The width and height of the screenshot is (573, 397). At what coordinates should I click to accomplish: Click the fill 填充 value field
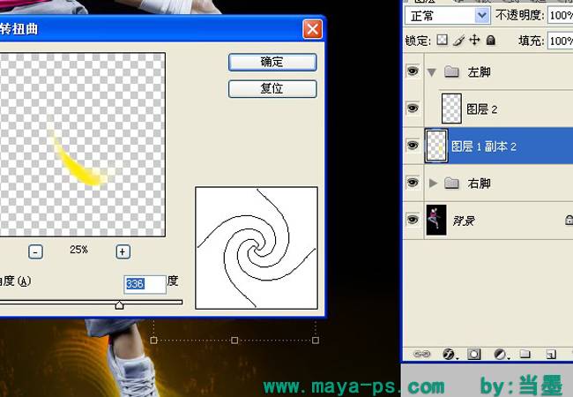pos(560,41)
